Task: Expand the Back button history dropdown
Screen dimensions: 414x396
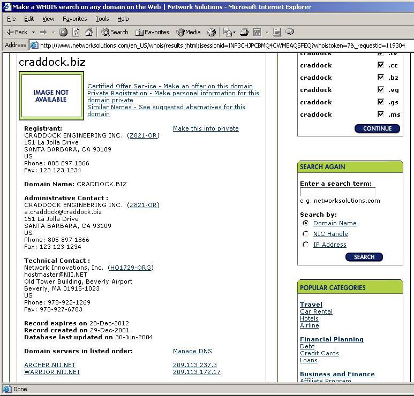Action: 34,33
